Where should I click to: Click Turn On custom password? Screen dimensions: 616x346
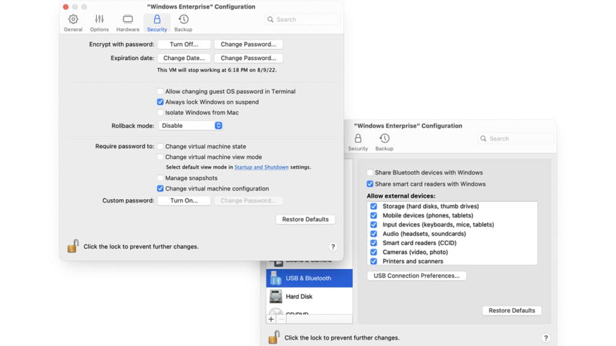click(x=184, y=201)
